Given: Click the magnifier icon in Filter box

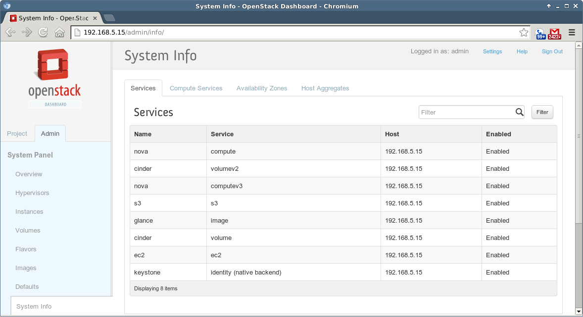Looking at the screenshot, I should [519, 112].
